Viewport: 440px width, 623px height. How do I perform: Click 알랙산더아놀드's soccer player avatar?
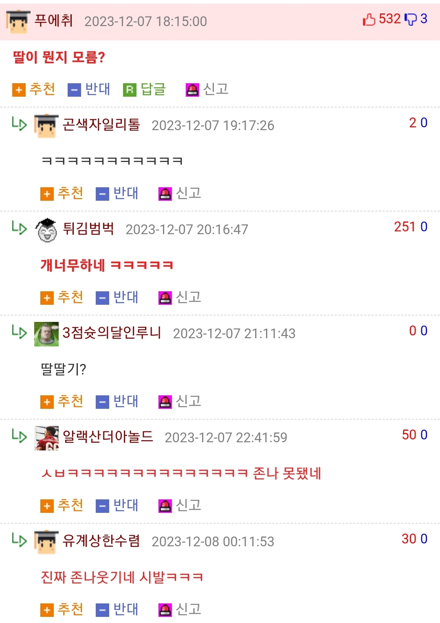[46, 438]
